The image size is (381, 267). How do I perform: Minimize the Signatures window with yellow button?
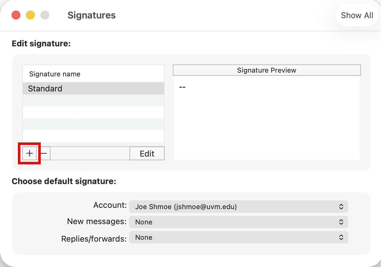click(x=30, y=15)
